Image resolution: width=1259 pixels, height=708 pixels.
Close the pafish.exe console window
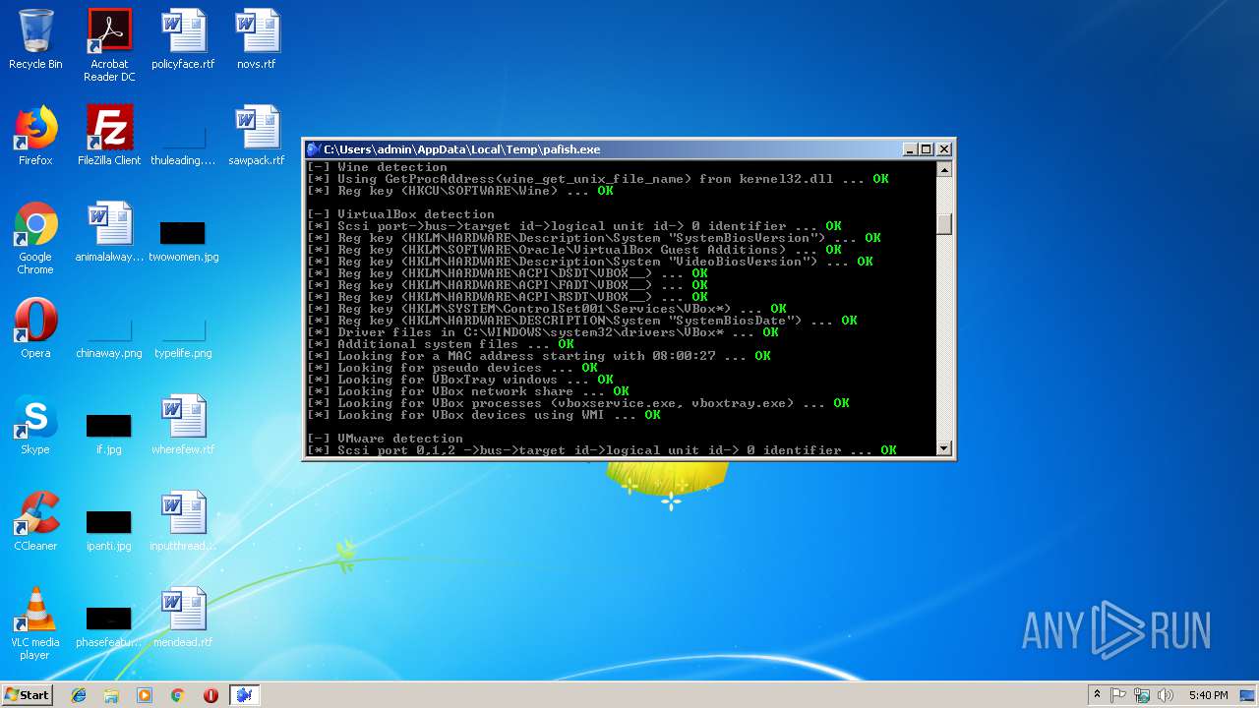pyautogui.click(x=944, y=149)
